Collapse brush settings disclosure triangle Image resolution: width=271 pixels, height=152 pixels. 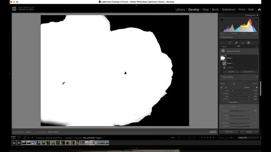(x=257, y=87)
